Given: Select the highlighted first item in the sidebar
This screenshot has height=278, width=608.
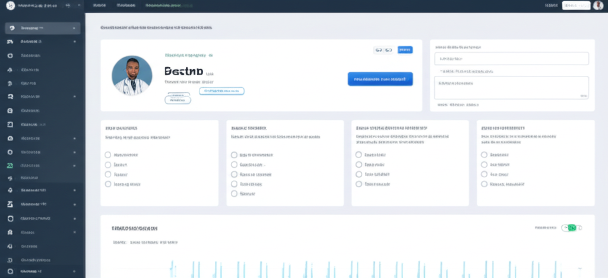Looking at the screenshot, I should [43, 28].
